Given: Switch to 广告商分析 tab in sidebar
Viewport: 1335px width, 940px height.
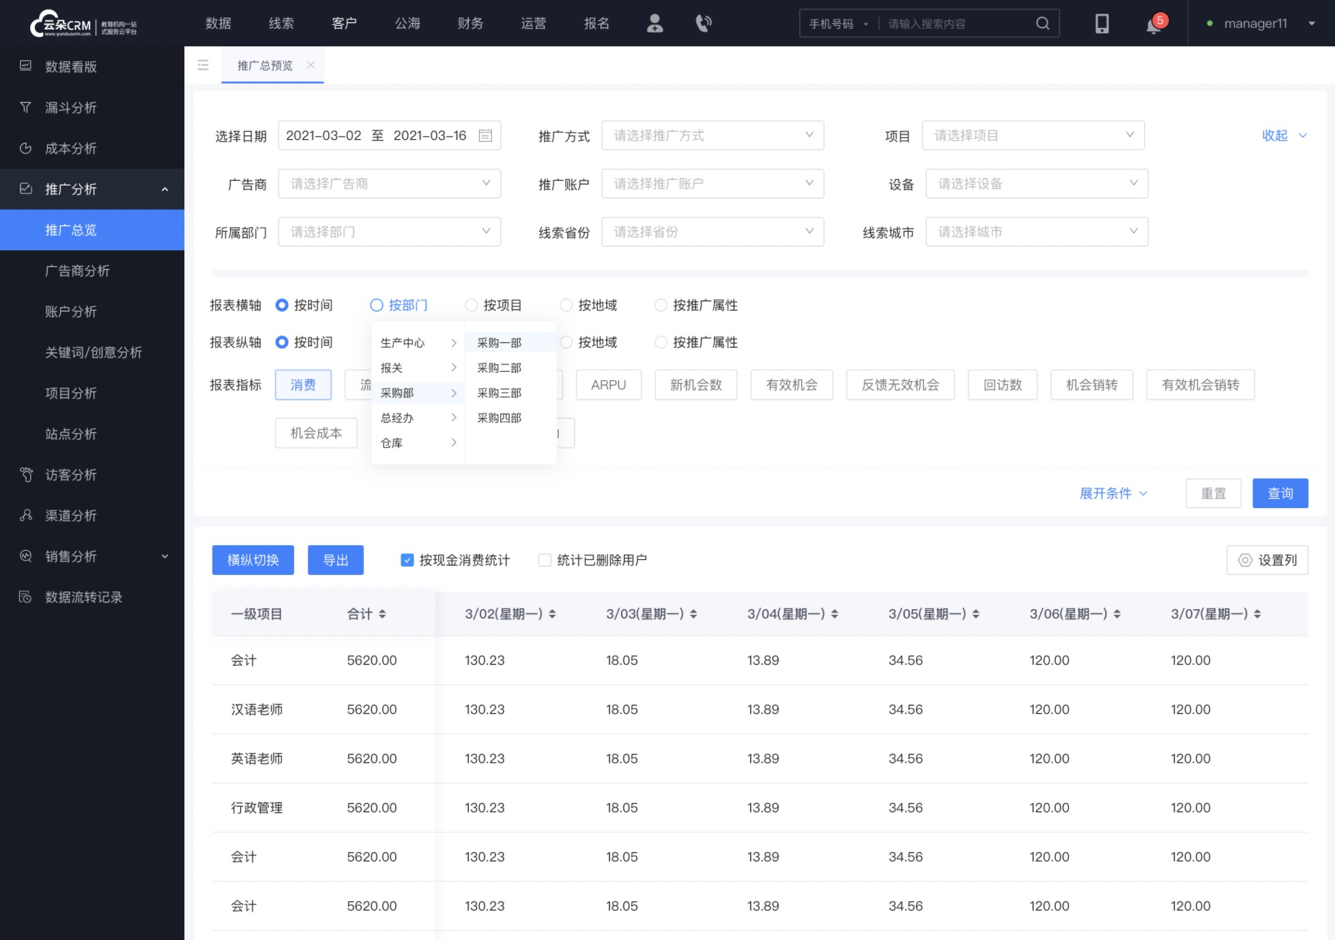Looking at the screenshot, I should [76, 271].
